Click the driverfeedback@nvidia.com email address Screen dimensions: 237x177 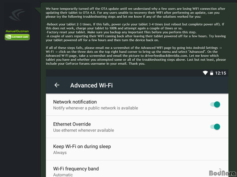point(166,56)
